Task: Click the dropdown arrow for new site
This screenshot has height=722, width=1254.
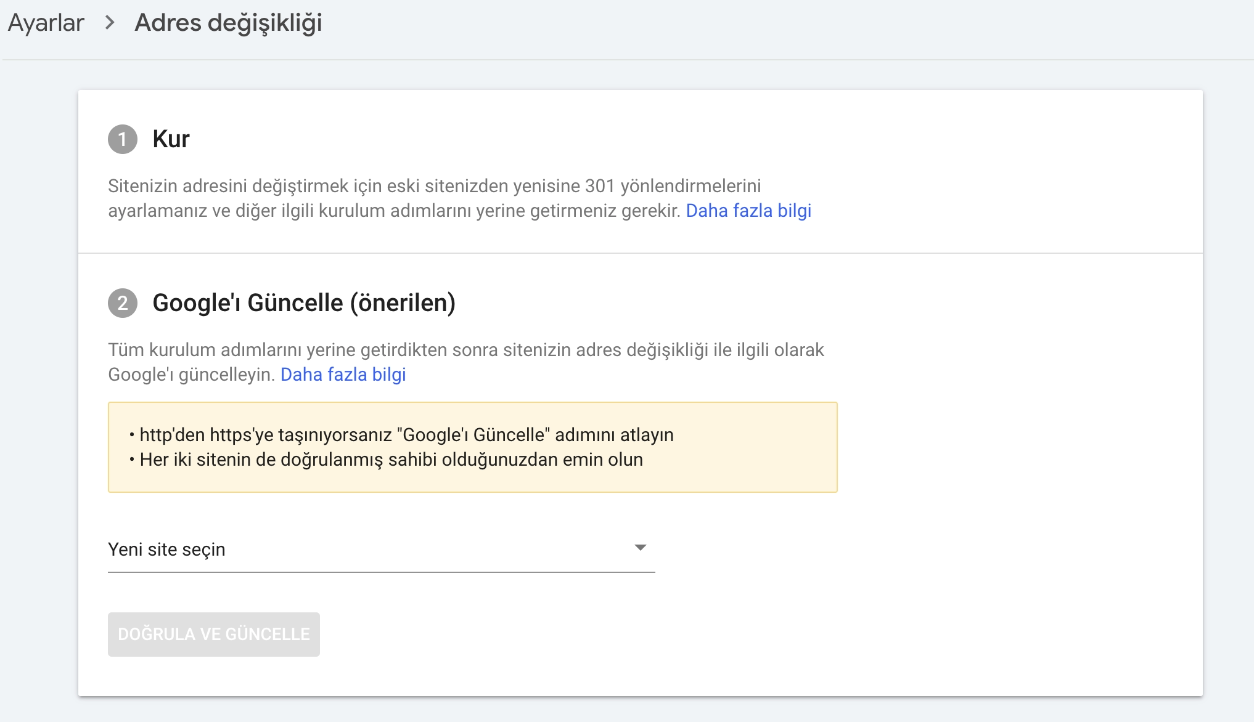Action: [x=641, y=548]
